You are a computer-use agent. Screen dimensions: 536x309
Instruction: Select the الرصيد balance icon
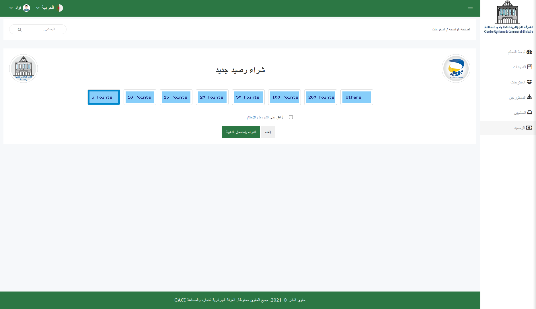click(529, 128)
